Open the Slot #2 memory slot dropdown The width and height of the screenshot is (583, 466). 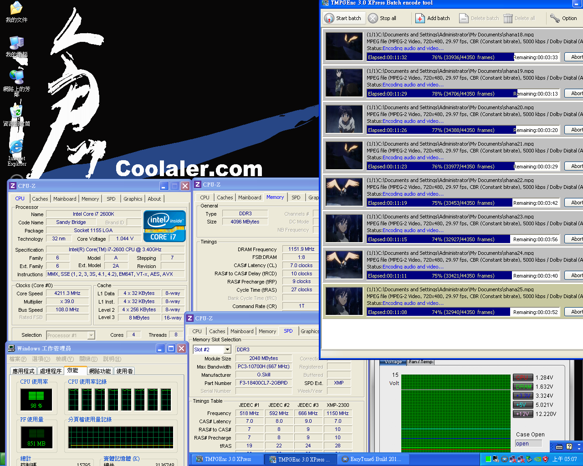[227, 349]
